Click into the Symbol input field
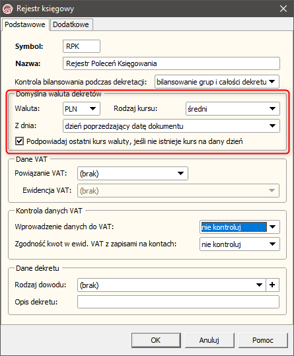Viewport: 294px width, 356px height. [x=81, y=46]
